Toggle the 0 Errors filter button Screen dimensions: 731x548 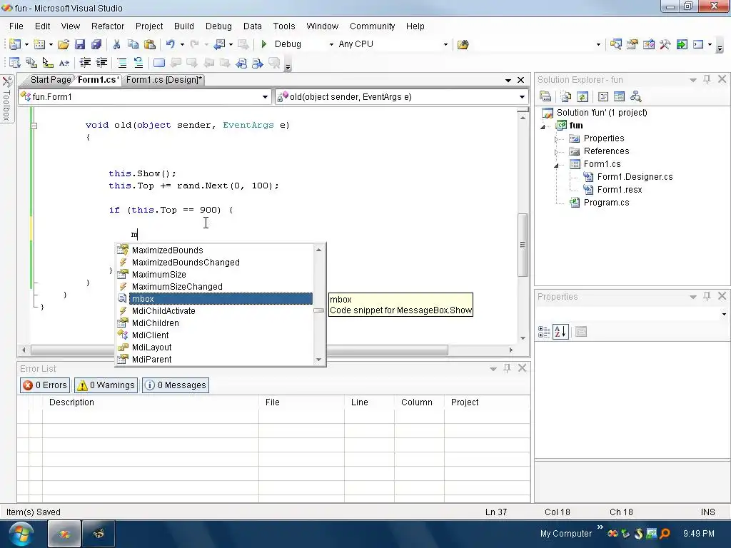point(45,385)
